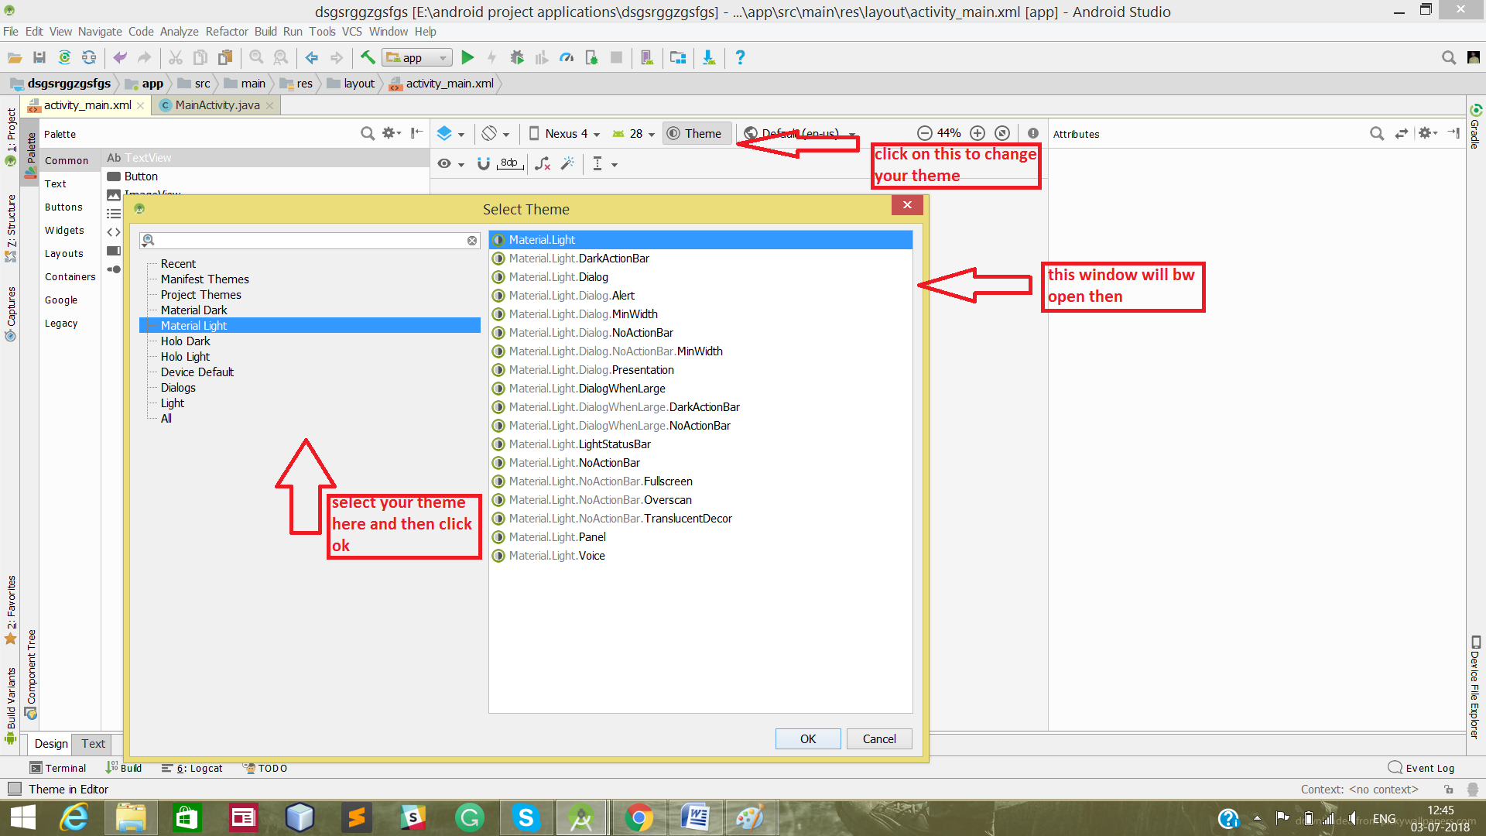Viewport: 1486px width, 836px height.
Task: Click the Undo arrow icon
Action: pos(120,57)
